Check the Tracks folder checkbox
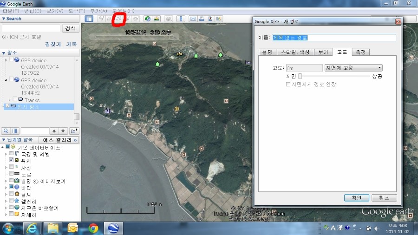 click(15, 99)
